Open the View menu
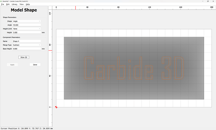 tap(22, 4)
